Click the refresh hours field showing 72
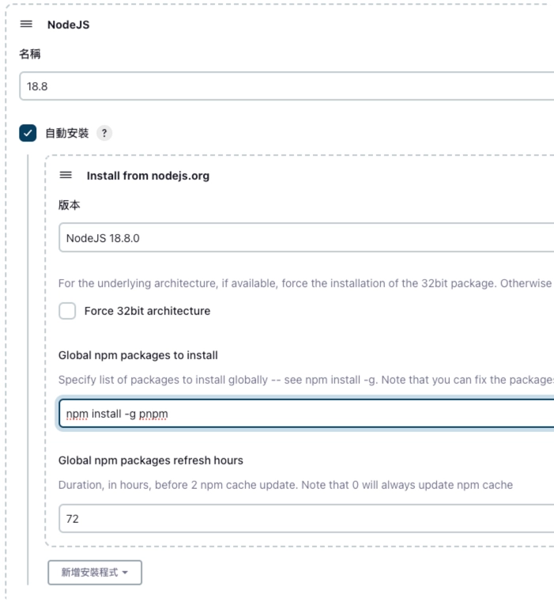Screen dimensions: 554x602 pos(306,519)
